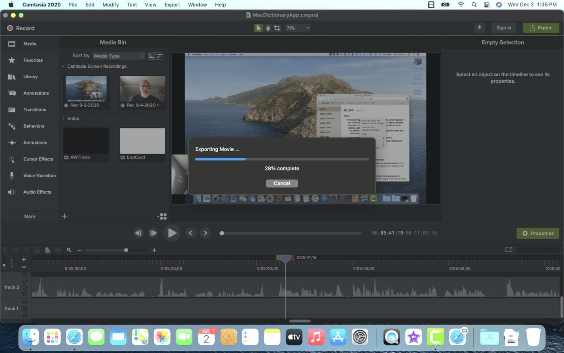The image size is (564, 353).
Task: Open the canvas zoom 71% dropdown
Action: (298, 28)
